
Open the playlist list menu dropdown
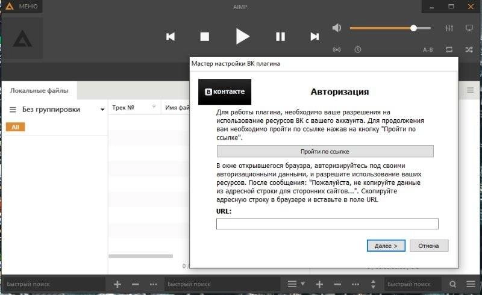[x=296, y=284]
